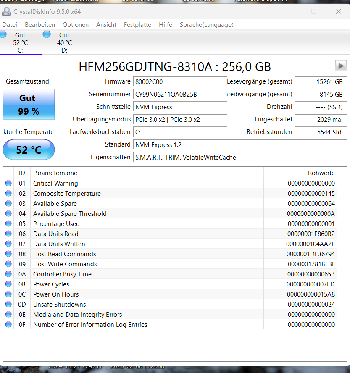Open the Bearbeiten menu
The image size is (350, 373).
(x=40, y=25)
